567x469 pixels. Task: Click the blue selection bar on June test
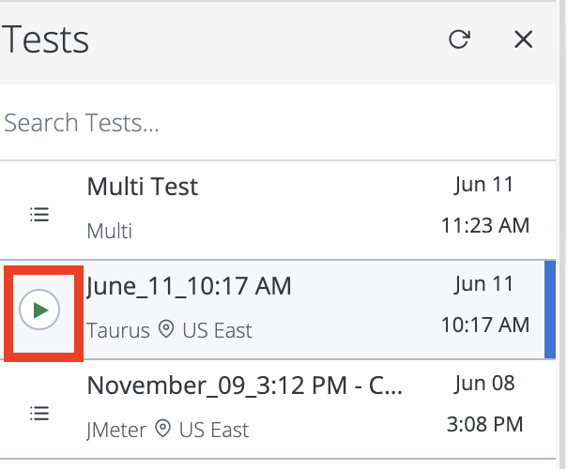(550, 310)
